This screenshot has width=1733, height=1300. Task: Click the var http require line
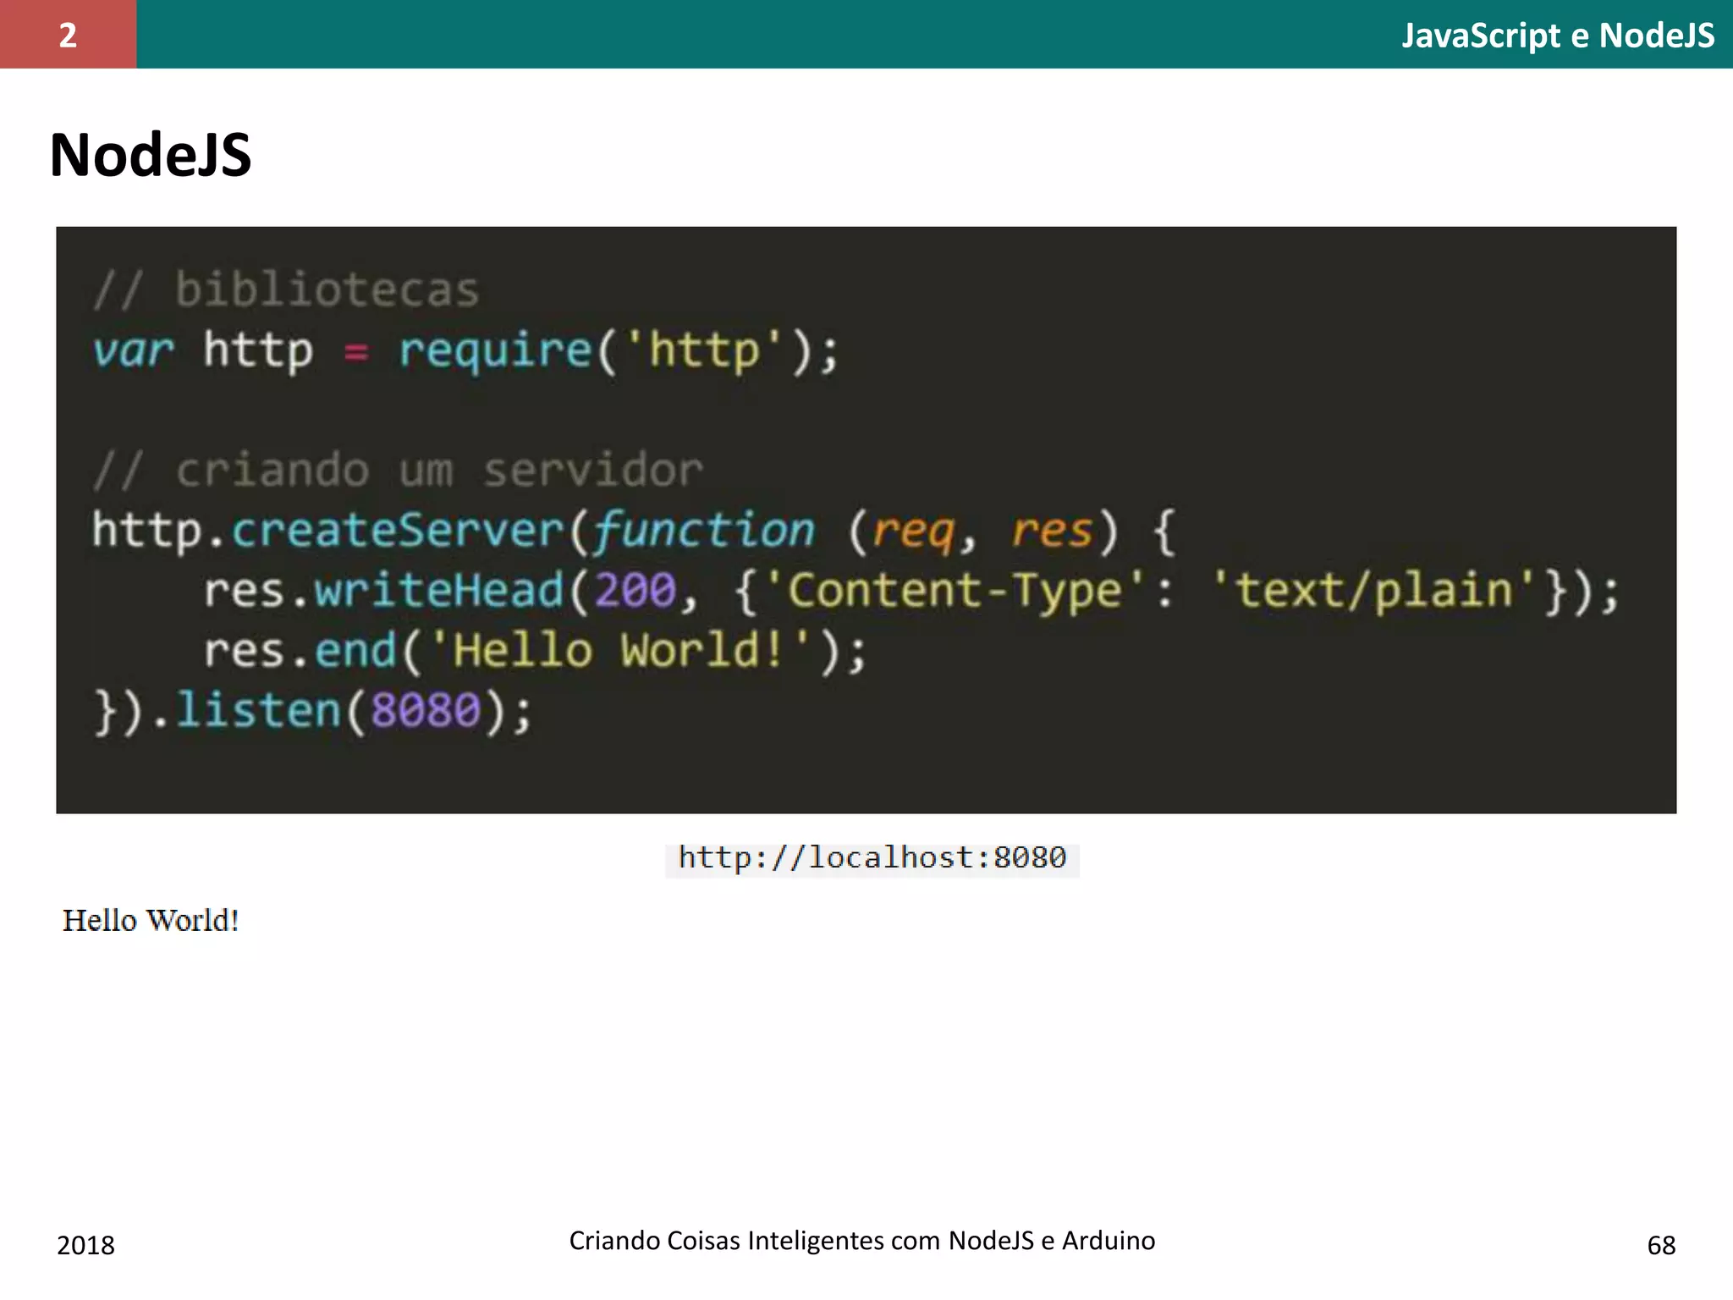(465, 350)
